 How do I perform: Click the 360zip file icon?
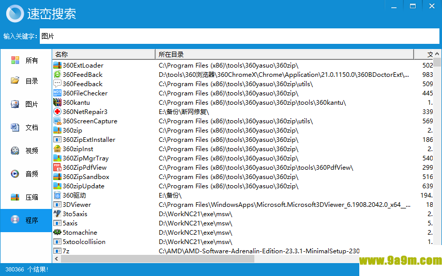tap(57, 131)
